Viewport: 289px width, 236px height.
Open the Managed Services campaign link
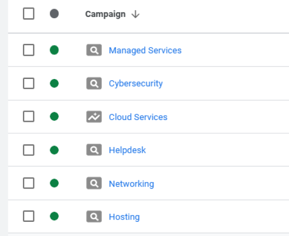145,50
